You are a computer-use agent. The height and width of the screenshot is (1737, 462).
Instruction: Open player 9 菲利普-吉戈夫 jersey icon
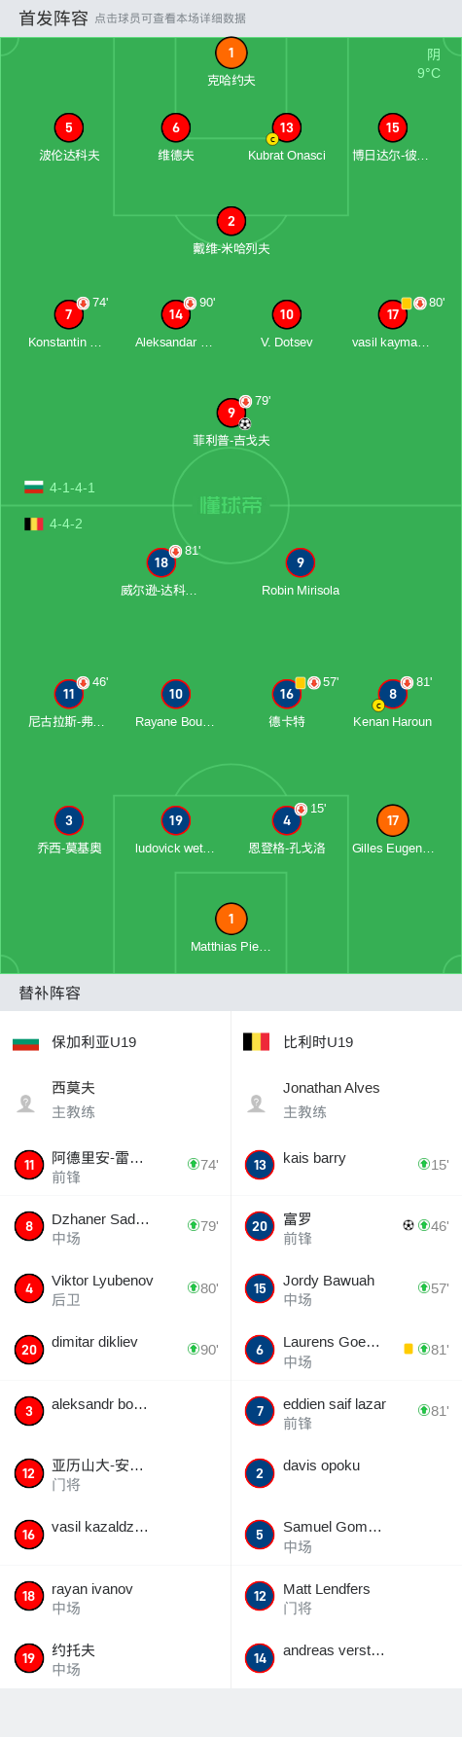click(231, 413)
